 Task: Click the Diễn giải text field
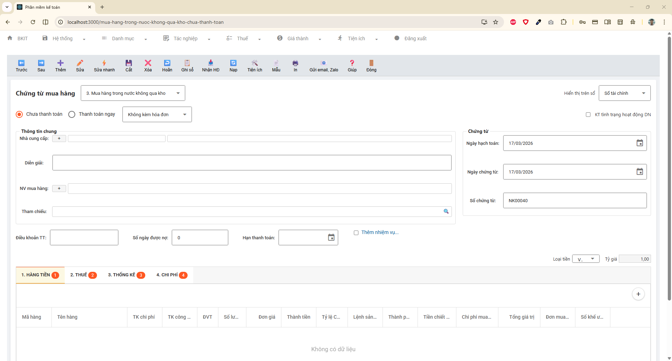click(252, 163)
